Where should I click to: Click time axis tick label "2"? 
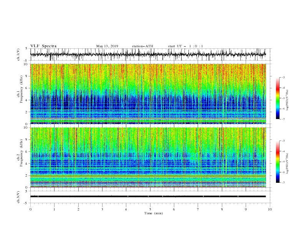click(x=78, y=209)
